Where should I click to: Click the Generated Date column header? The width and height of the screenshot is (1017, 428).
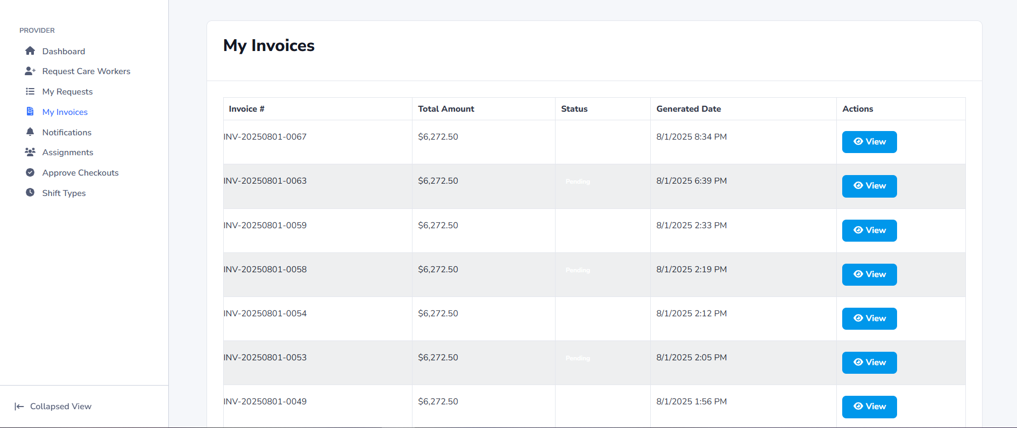point(688,109)
